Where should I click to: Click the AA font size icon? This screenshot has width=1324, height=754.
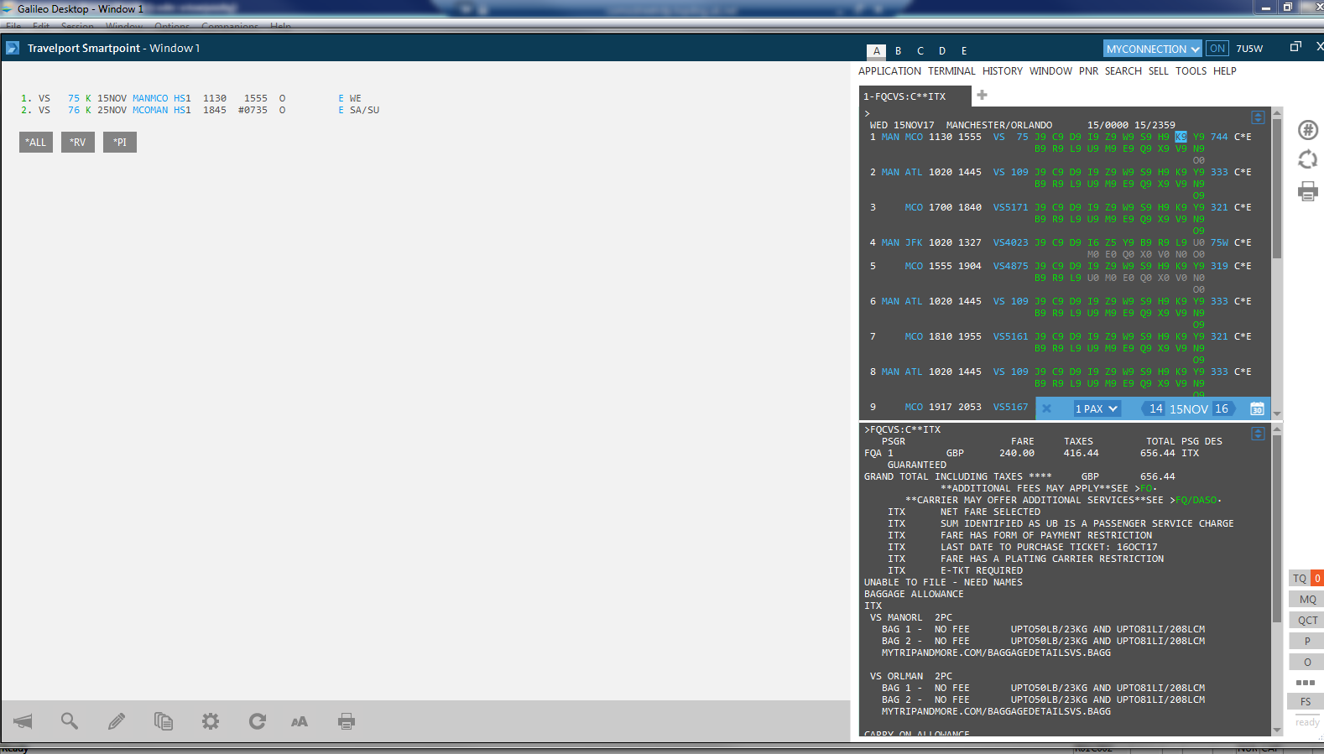(x=300, y=721)
